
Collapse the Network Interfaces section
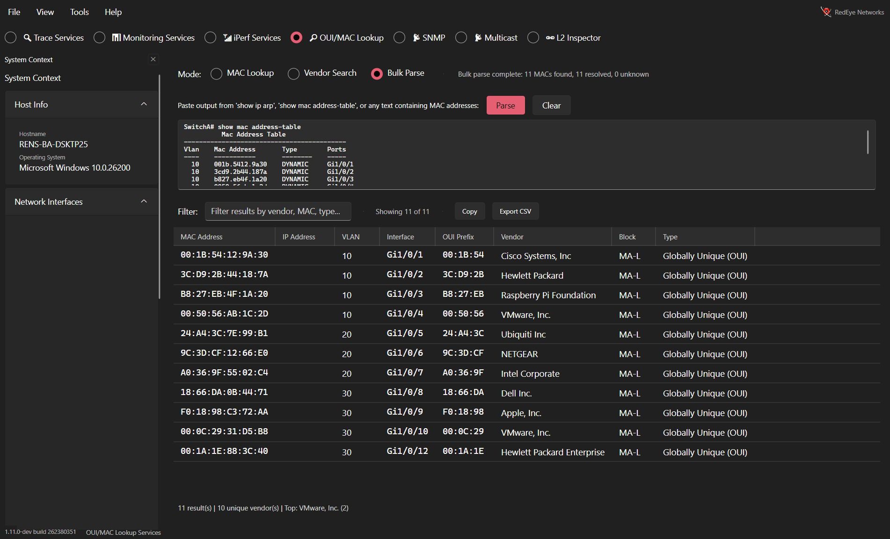pyautogui.click(x=144, y=201)
